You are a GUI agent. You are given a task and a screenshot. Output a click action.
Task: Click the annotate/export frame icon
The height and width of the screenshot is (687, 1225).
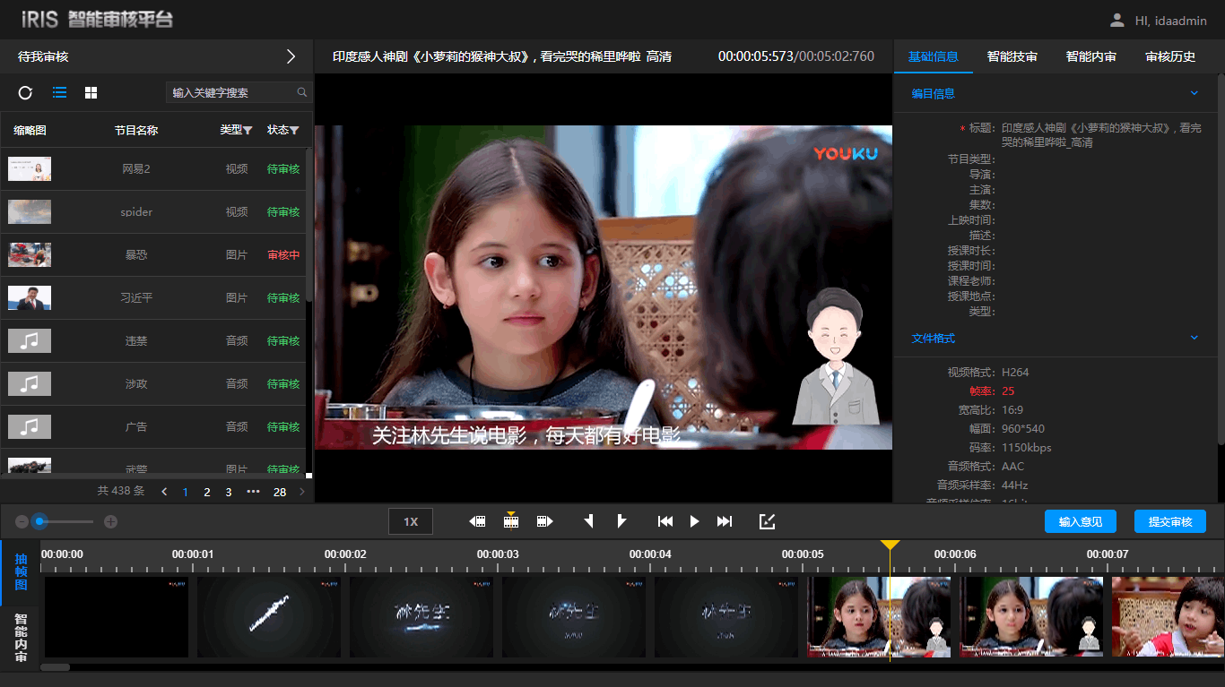click(x=767, y=521)
